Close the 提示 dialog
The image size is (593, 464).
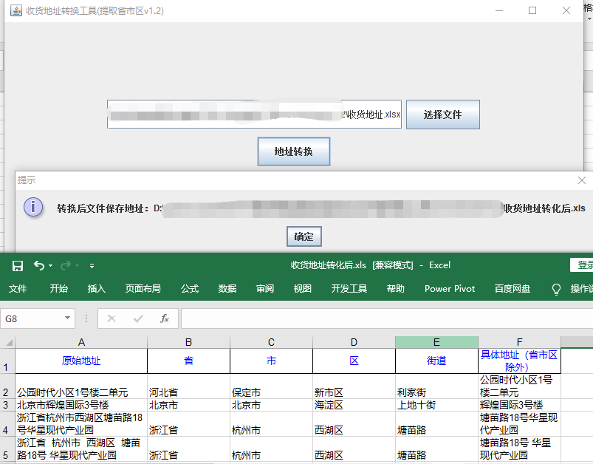click(581, 180)
